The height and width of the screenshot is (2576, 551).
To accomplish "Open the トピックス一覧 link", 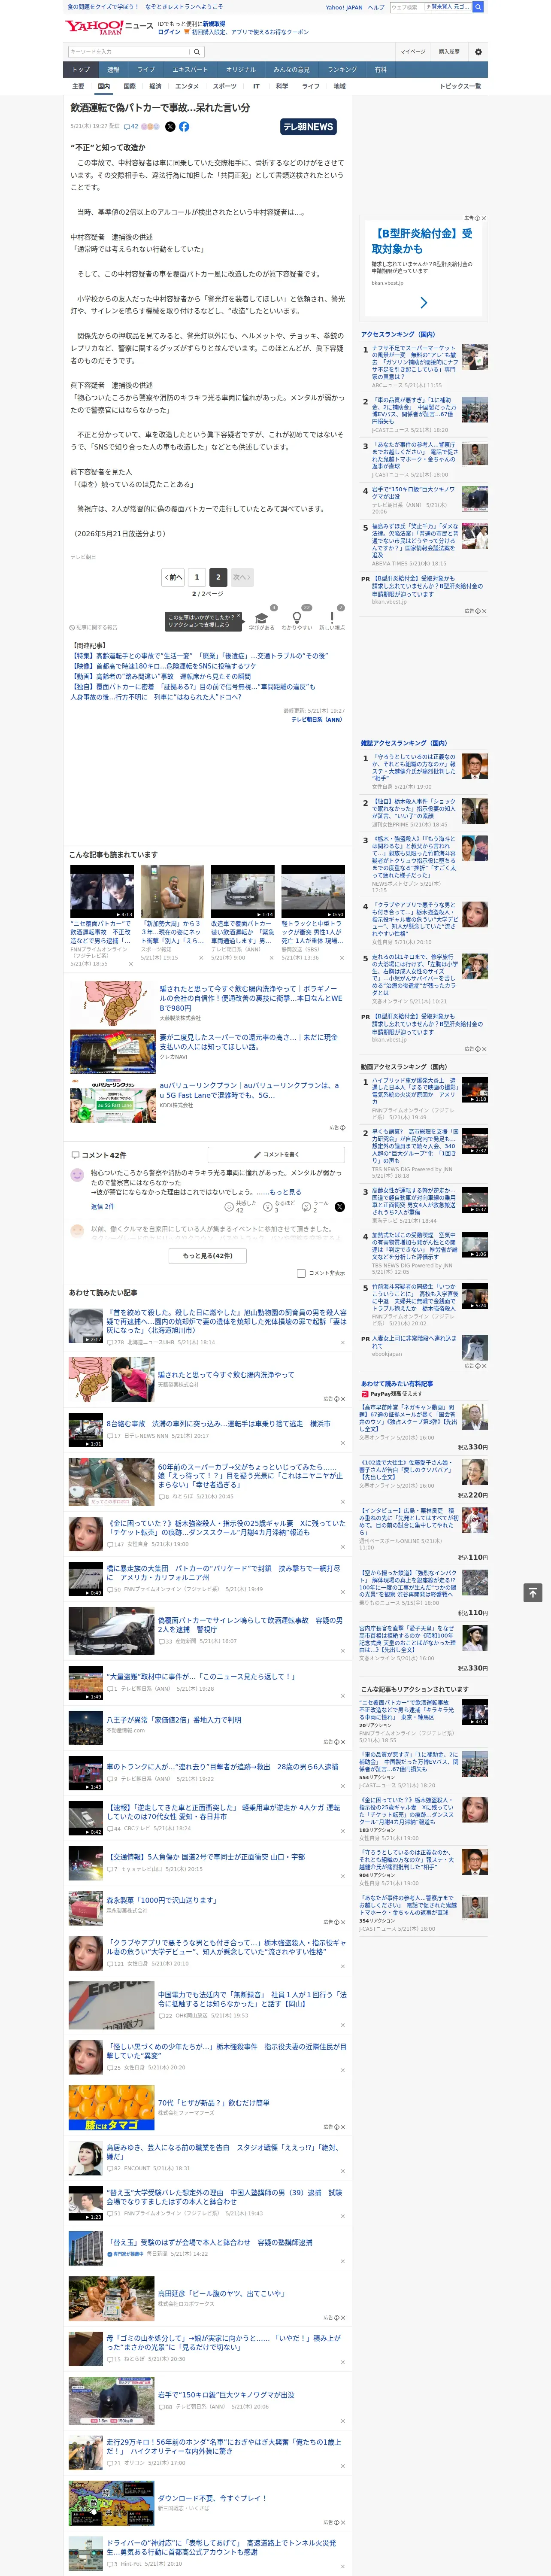I will (x=460, y=86).
